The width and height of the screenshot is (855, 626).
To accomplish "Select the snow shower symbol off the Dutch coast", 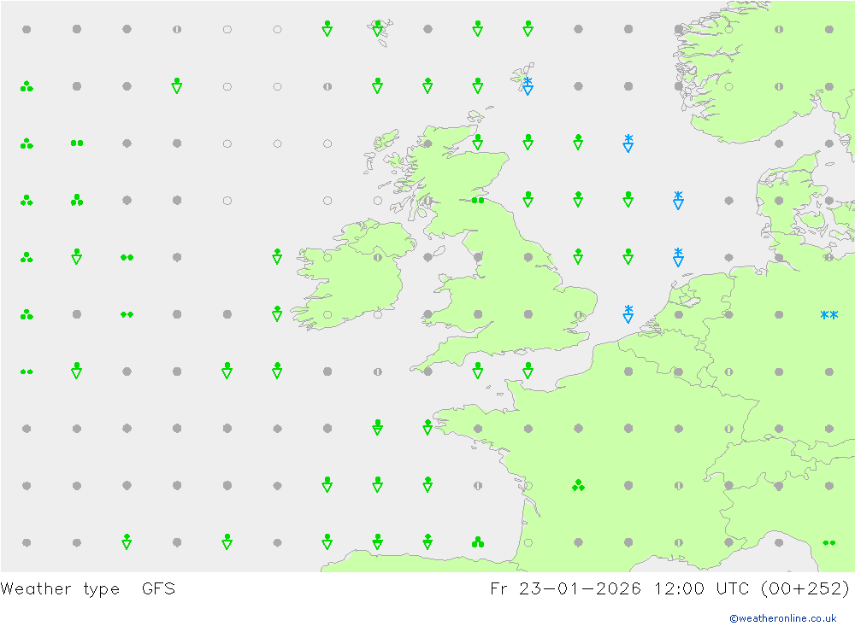I will pyautogui.click(x=628, y=313).
